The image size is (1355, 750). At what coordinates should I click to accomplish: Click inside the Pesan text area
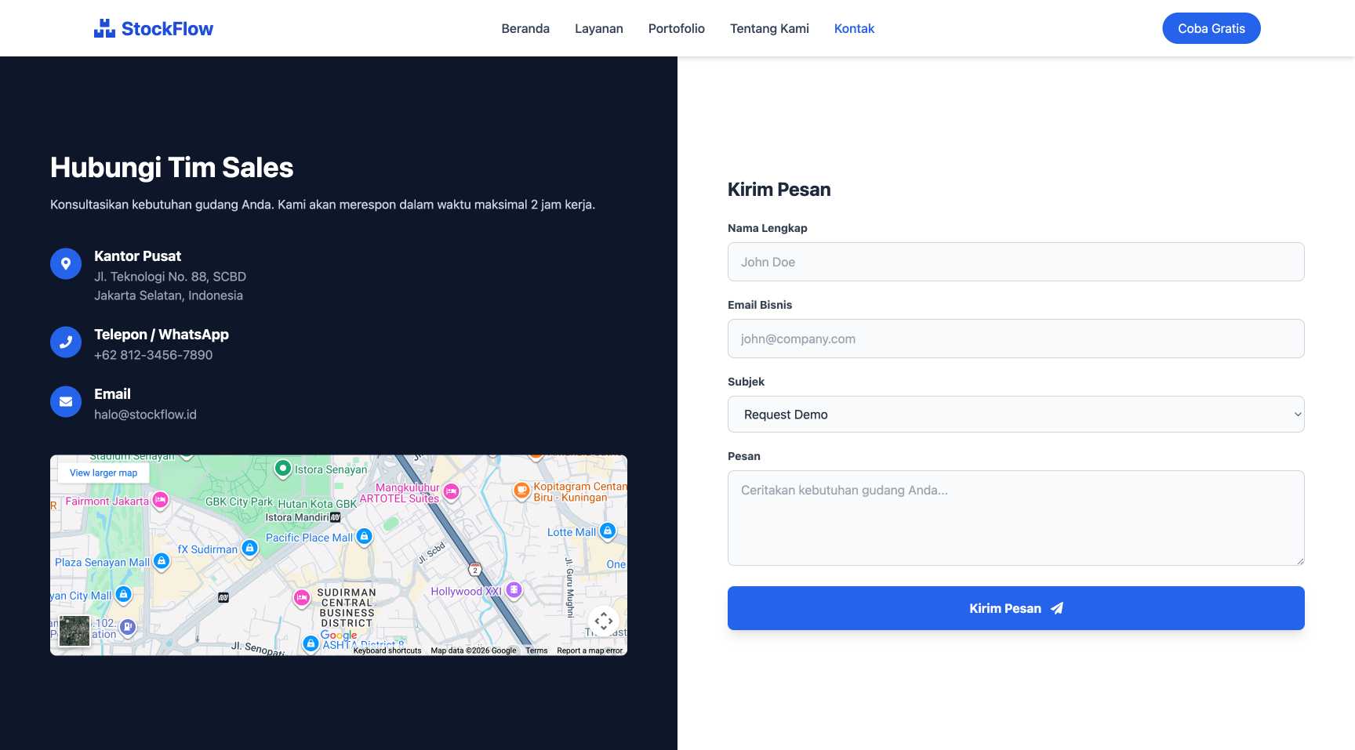1015,518
